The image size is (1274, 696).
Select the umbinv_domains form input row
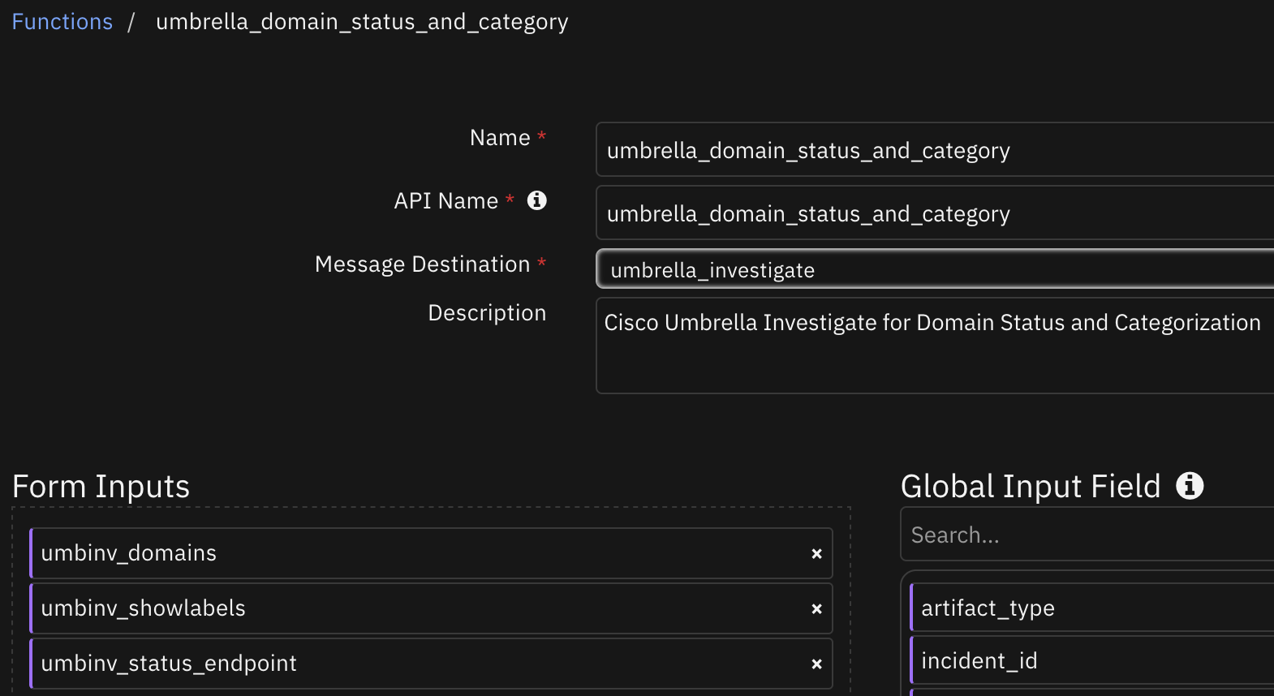pos(431,553)
